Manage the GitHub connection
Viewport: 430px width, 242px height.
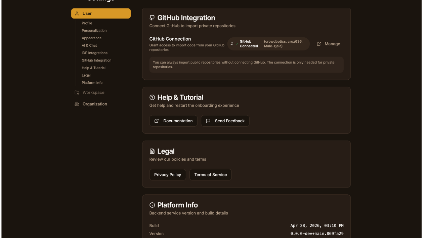coord(329,44)
